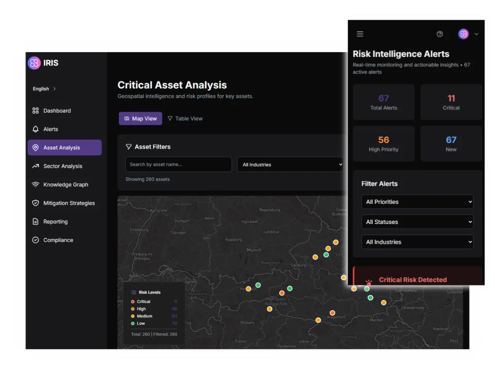Click the Critical Risk Detected alert banner
The image size is (495, 375).
click(412, 280)
